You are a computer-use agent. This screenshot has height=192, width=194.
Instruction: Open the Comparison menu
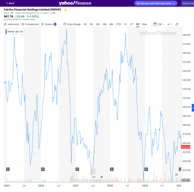coord(30,24)
